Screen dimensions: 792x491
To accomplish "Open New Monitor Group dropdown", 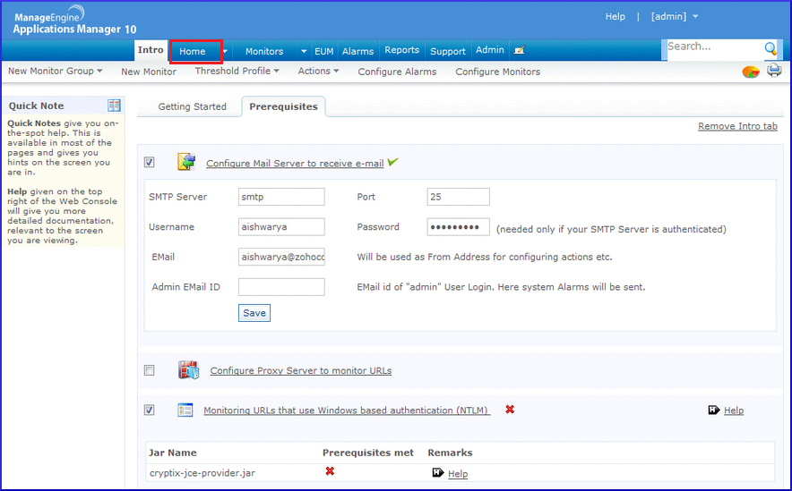I will coord(55,71).
